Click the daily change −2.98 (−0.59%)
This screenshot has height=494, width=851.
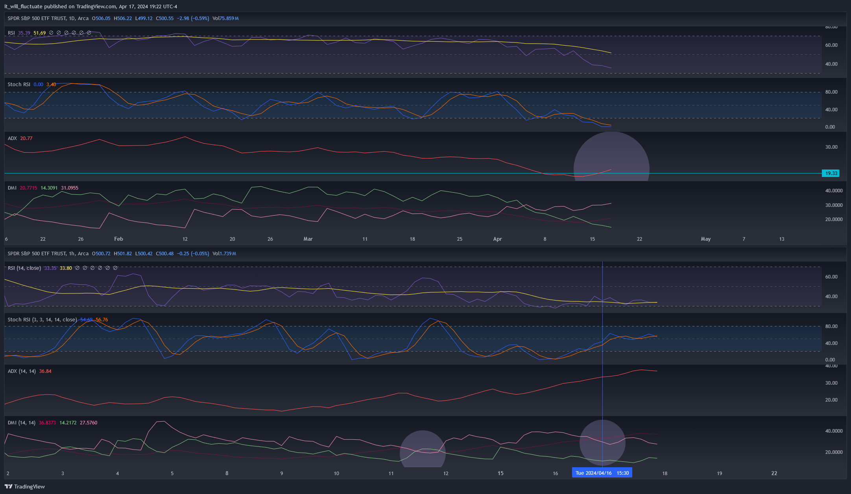[x=193, y=18]
